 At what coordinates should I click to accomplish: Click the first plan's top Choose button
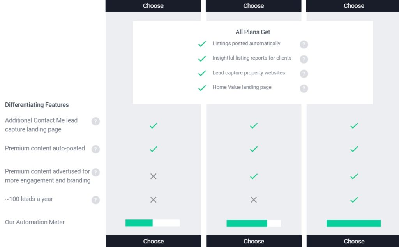click(x=153, y=6)
